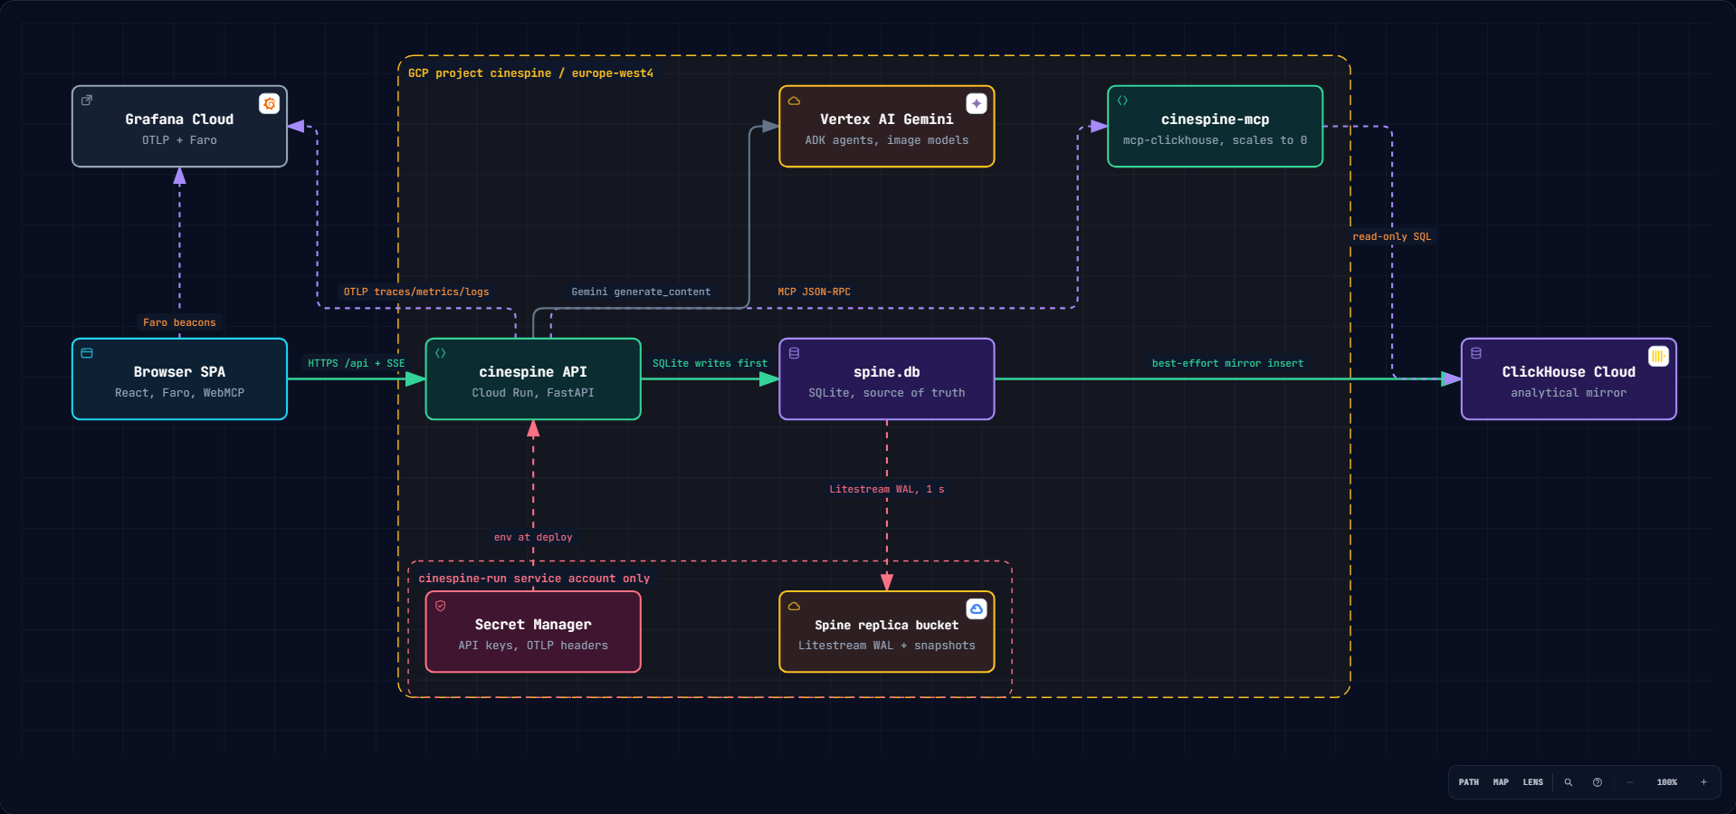Click the "OTLP traces/metrics/logs" edge label
The width and height of the screenshot is (1736, 814).
coord(416,292)
